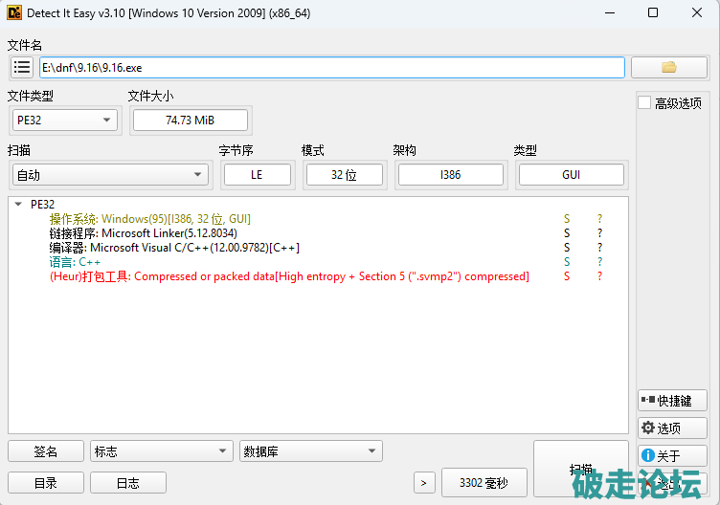Viewport: 720px width, 505px height.
Task: Open the 自动 scan mode dropdown
Action: (x=109, y=174)
